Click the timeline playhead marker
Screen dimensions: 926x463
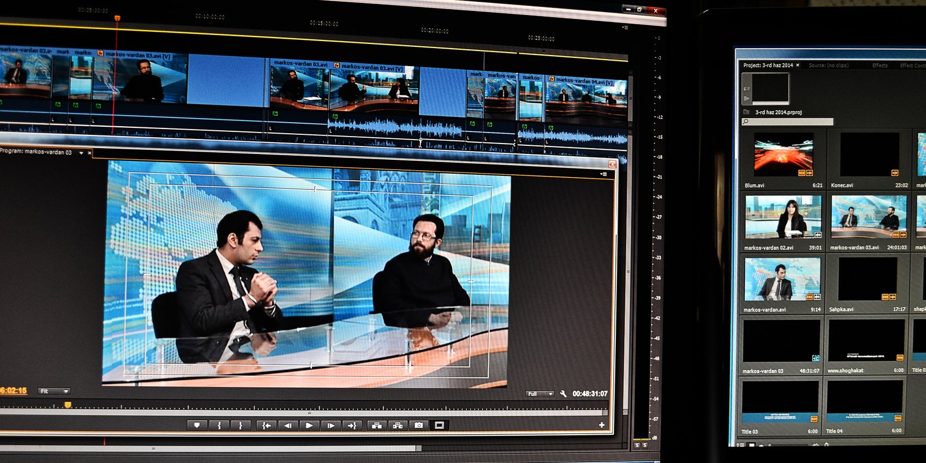(x=117, y=19)
